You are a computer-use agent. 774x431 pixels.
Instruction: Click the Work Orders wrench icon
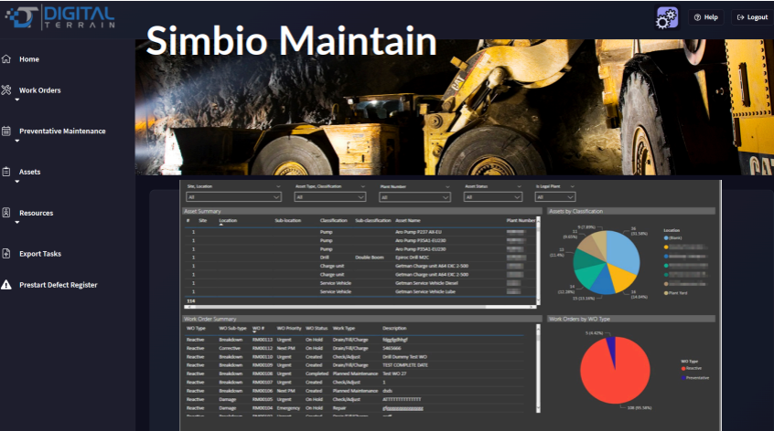pos(6,90)
